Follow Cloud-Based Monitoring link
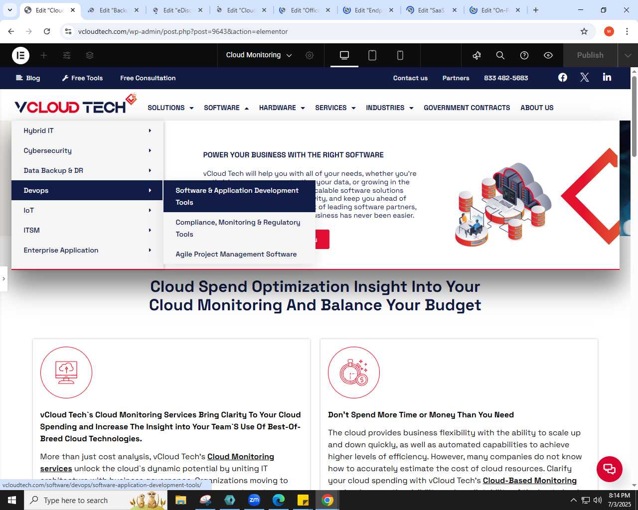Screen dimensions: 638x510 pyautogui.click(x=529, y=481)
